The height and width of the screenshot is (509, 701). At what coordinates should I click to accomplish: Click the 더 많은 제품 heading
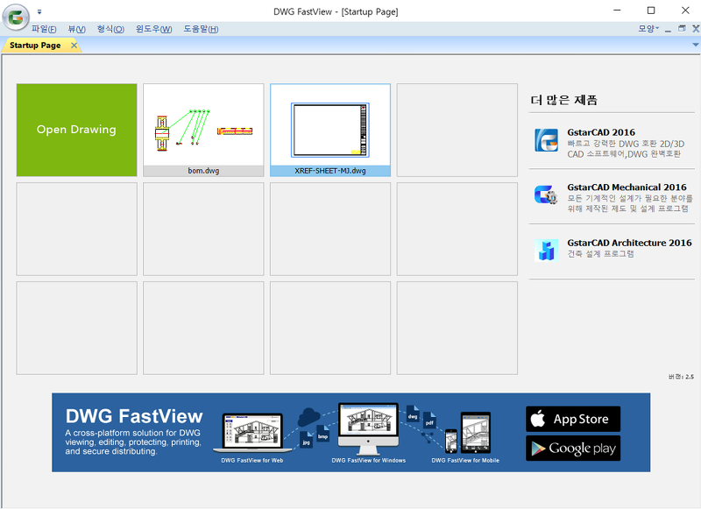(x=563, y=100)
